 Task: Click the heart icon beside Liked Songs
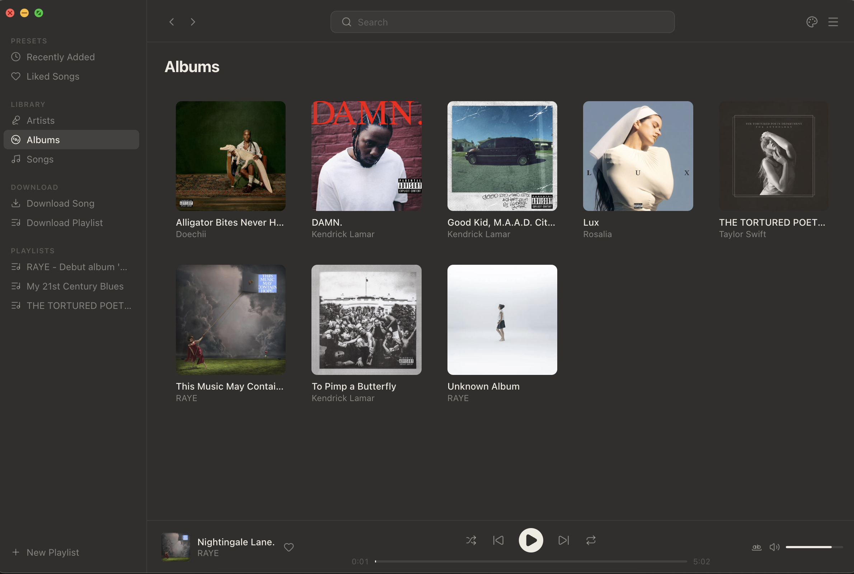click(16, 76)
